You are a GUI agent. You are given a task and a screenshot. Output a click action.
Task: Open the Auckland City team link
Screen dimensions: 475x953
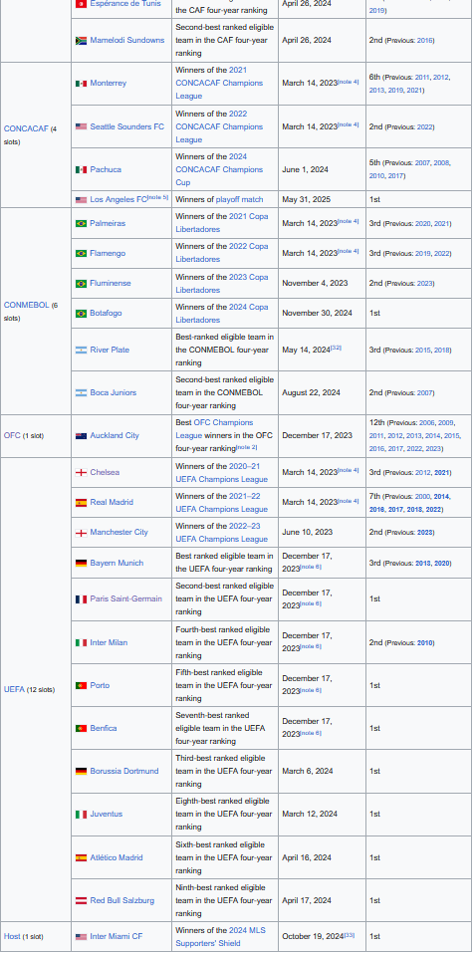115,436
